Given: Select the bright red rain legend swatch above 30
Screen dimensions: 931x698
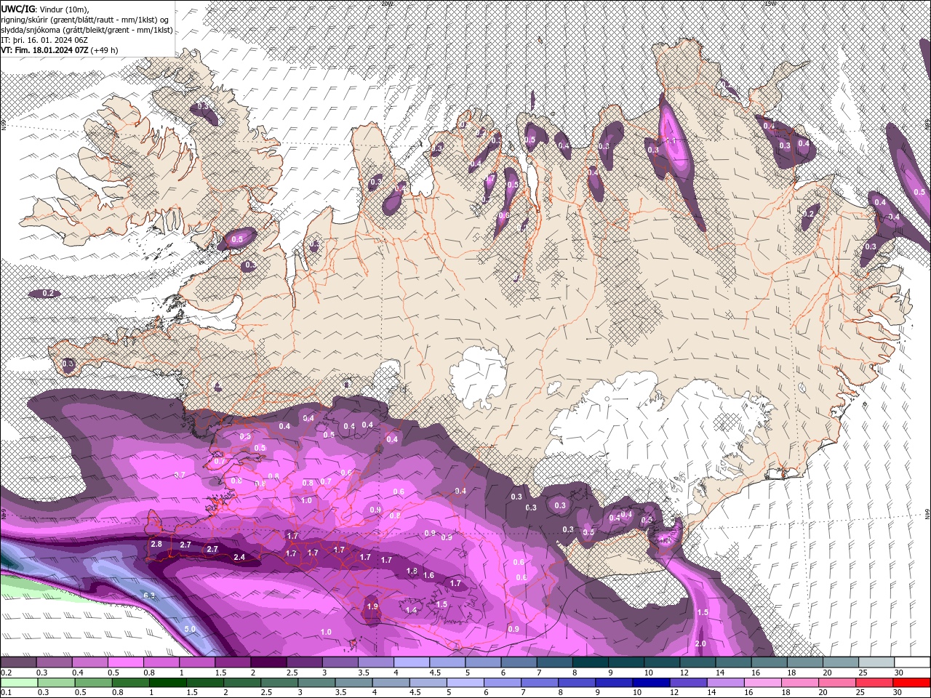Looking at the screenshot, I should pos(912,683).
